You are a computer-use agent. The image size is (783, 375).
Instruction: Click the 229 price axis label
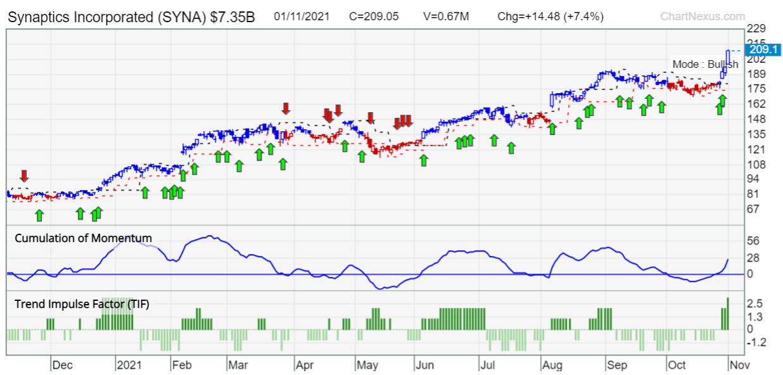756,29
